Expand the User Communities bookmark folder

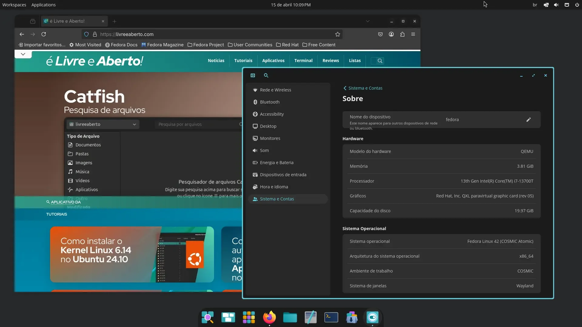pyautogui.click(x=250, y=45)
